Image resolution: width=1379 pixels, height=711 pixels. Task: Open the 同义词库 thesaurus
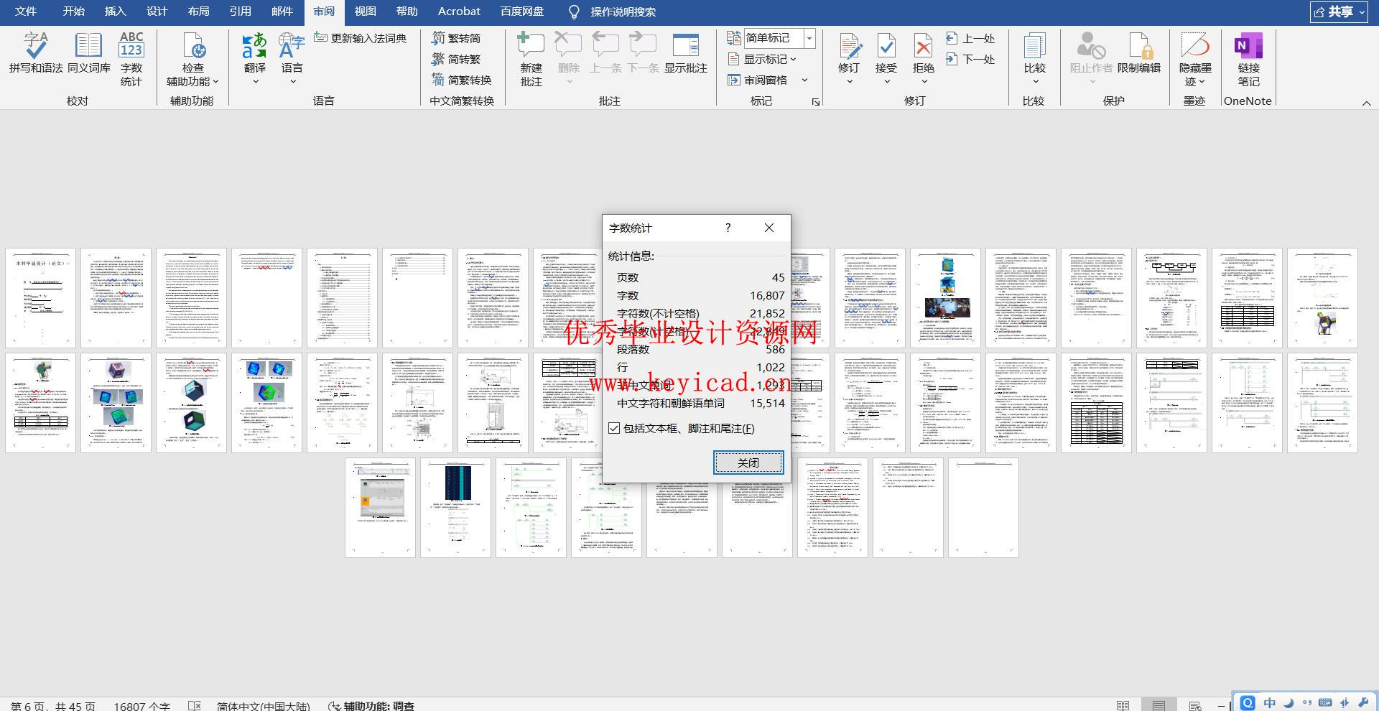(88, 53)
